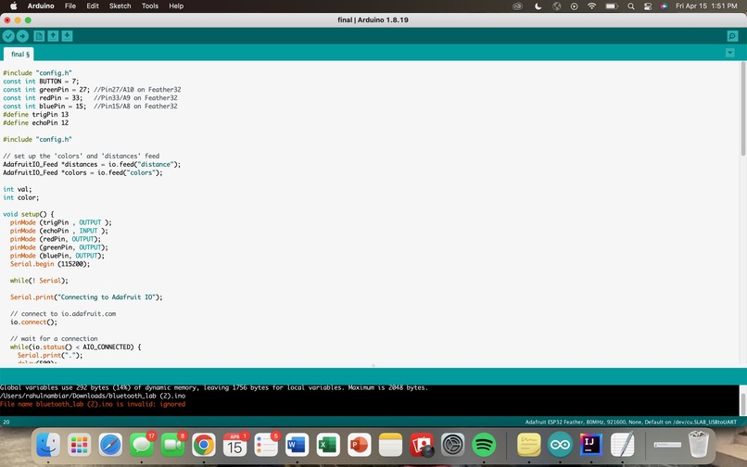Image resolution: width=747 pixels, height=467 pixels.
Task: Click the Wi-Fi status icon
Action: tap(591, 6)
